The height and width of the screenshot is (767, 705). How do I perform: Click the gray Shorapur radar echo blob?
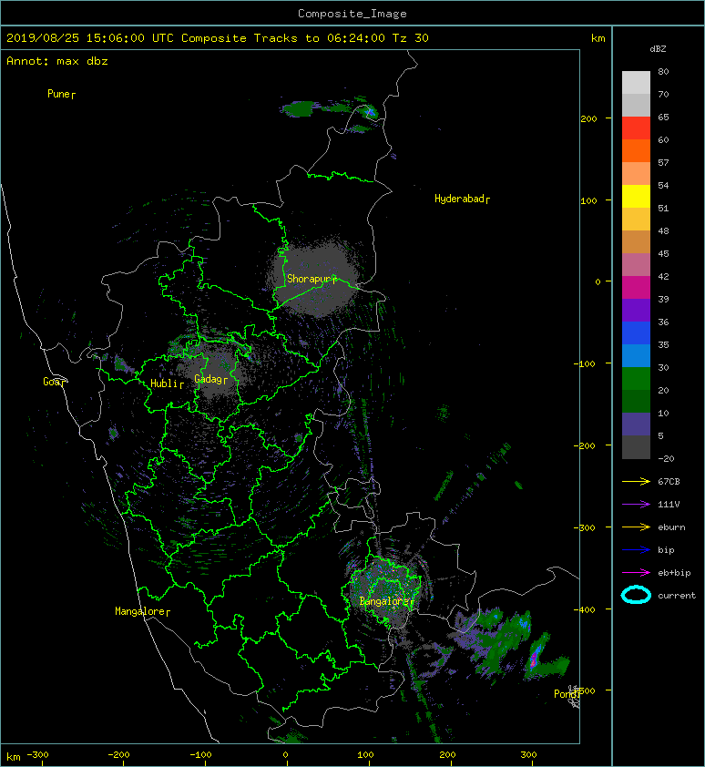[315, 276]
